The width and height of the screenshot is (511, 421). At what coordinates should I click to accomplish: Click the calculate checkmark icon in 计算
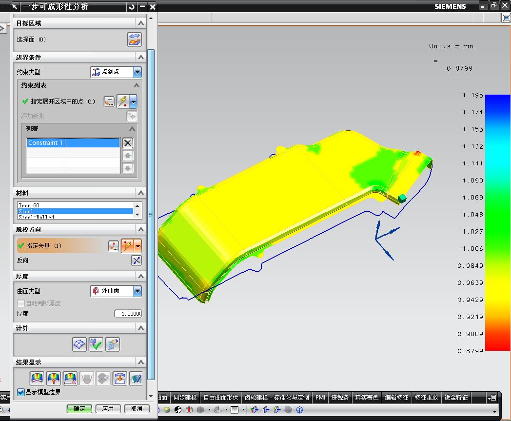pos(96,344)
